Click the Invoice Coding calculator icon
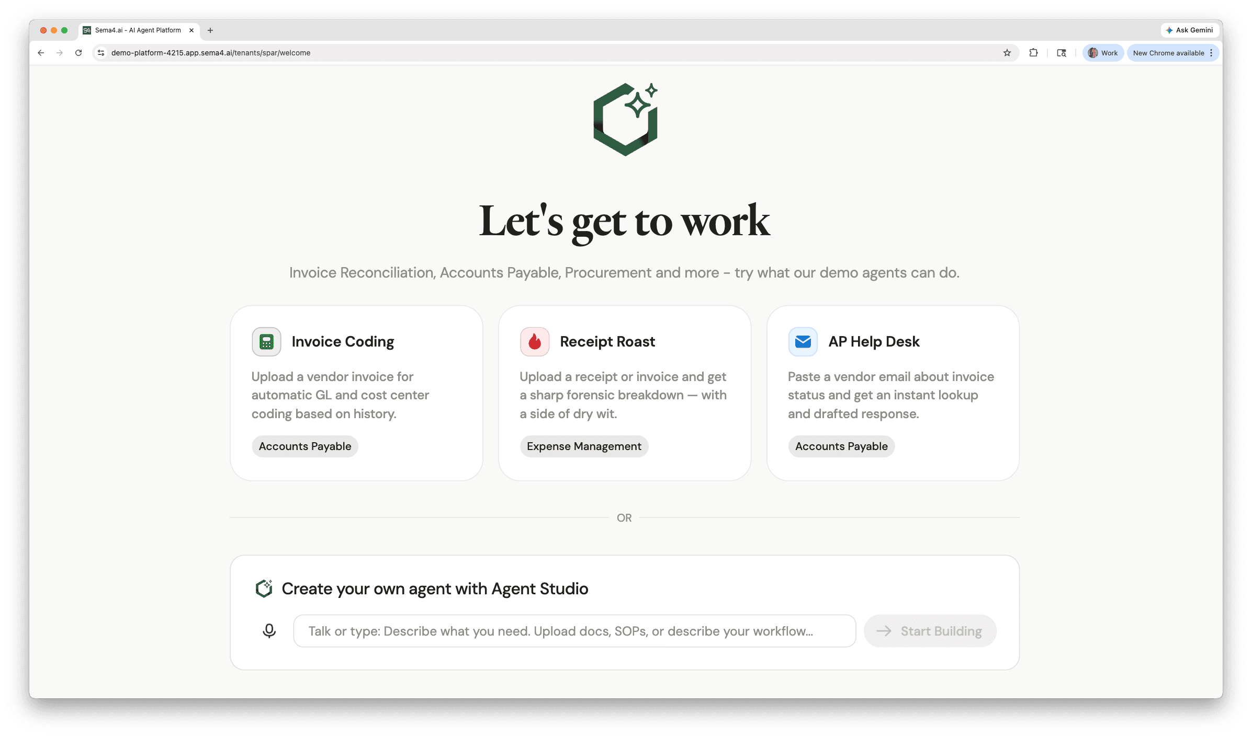This screenshot has width=1252, height=737. (x=266, y=342)
